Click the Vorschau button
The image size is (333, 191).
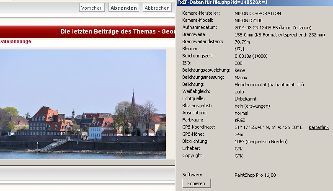pyautogui.click(x=92, y=8)
